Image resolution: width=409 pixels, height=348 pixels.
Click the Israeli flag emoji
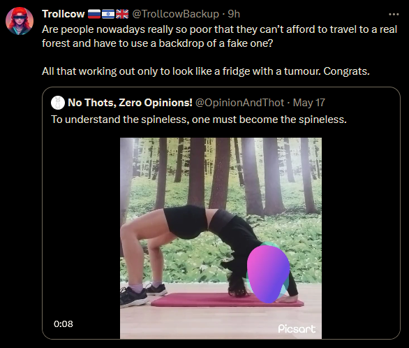click(x=108, y=14)
